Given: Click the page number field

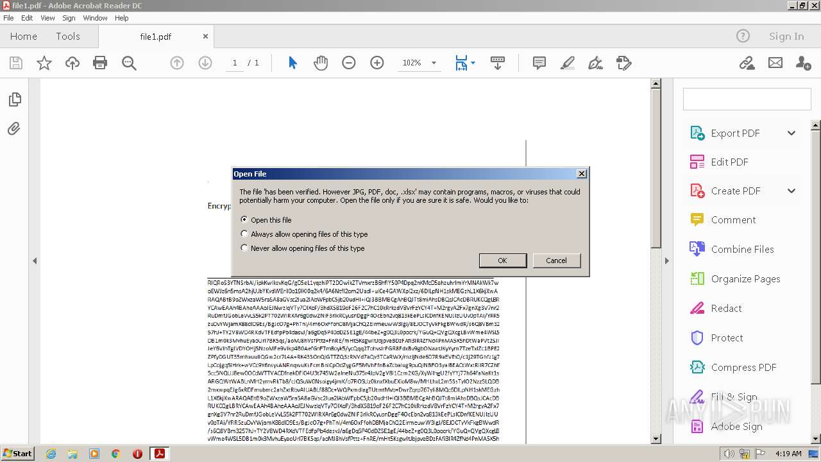Looking at the screenshot, I should click(x=235, y=63).
